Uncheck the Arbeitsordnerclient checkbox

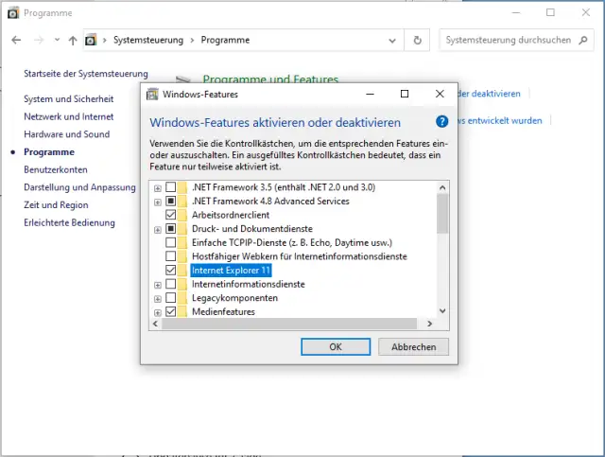170,215
